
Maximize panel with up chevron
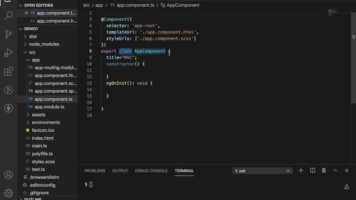[335, 171]
